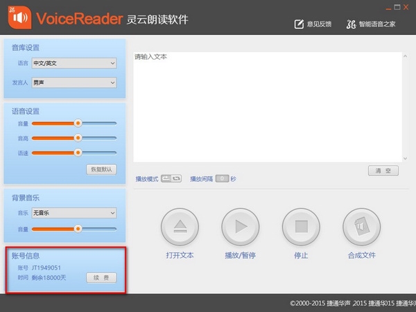Viewport: 416px width, 312px height.
Task: Click into the 请输入文本 text area
Action: pyautogui.click(x=268, y=107)
